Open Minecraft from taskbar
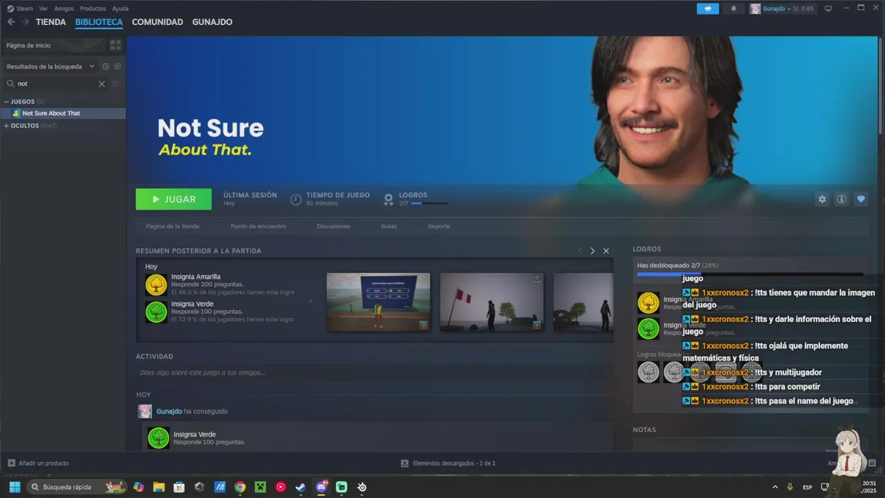The height and width of the screenshot is (498, 885). (260, 487)
